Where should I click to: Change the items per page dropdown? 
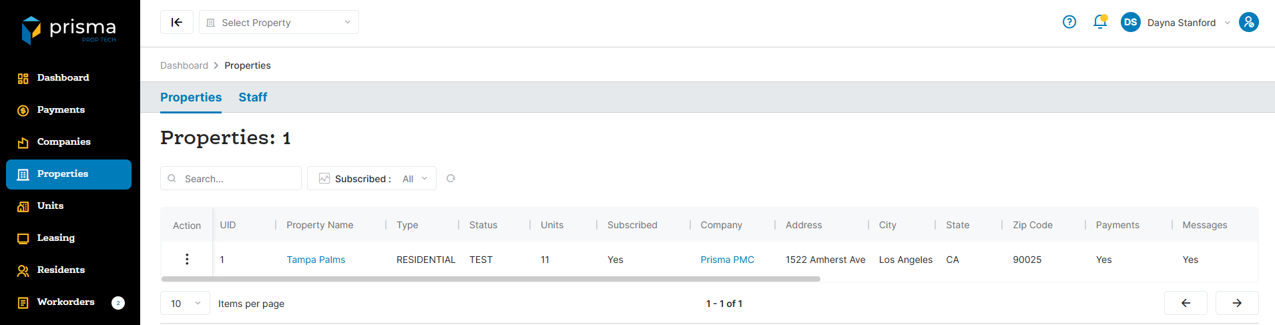point(185,303)
